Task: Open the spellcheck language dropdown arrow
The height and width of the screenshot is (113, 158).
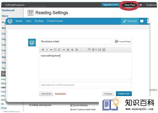Action: tap(96, 50)
